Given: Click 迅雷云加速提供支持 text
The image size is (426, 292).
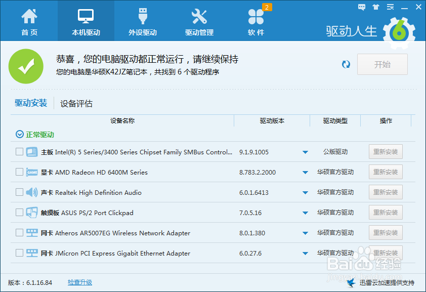Looking at the screenshot, I should click(387, 283).
